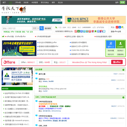Open the 留学入门 blue tile
The image size is (127, 127).
pos(111,44)
